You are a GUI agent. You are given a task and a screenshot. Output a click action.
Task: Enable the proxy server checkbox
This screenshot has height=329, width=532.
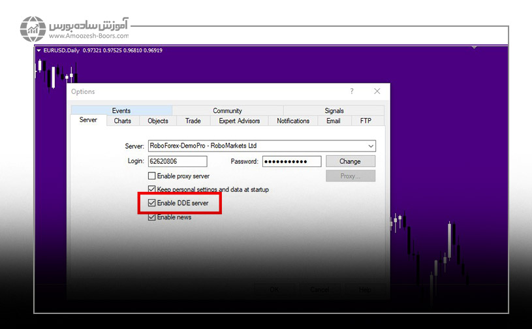pos(152,176)
